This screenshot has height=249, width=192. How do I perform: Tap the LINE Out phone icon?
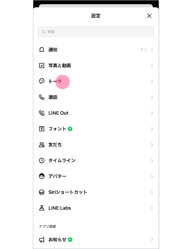coord(42,113)
